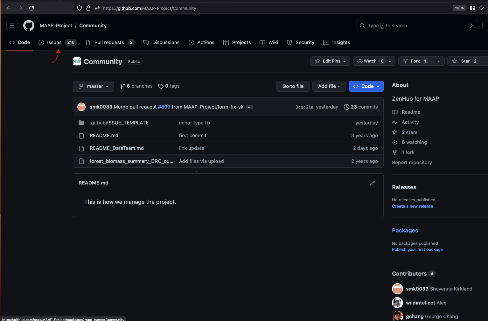Click Go to file button
Screen dimensions: 488x321
(293, 86)
